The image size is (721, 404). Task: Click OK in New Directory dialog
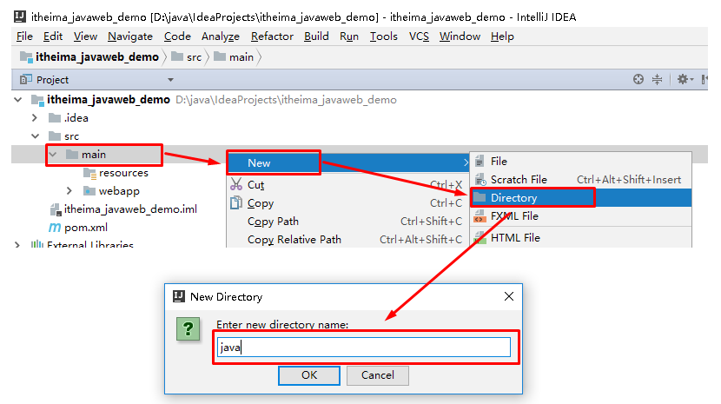point(309,375)
